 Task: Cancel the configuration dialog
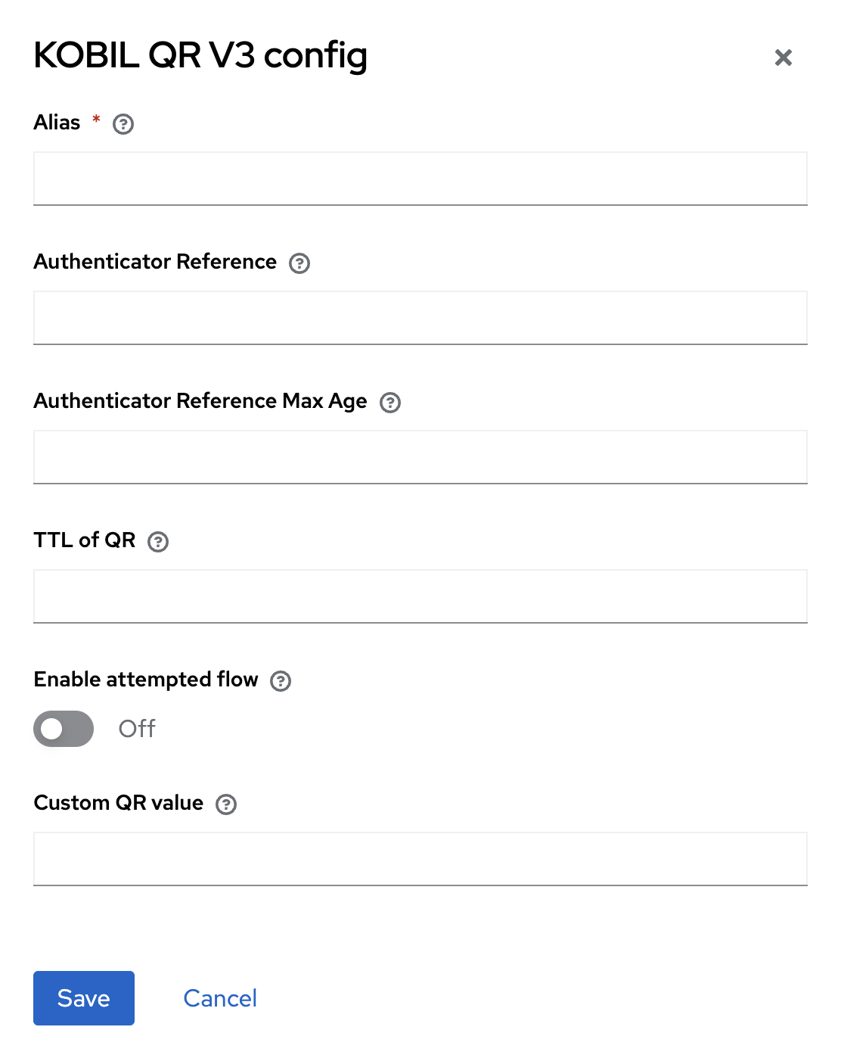[x=220, y=998]
